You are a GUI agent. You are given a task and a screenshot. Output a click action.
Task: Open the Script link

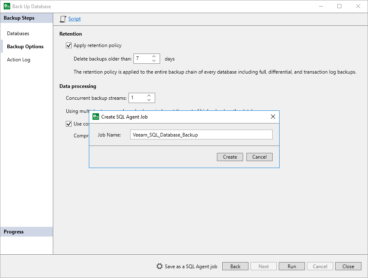[75, 19]
